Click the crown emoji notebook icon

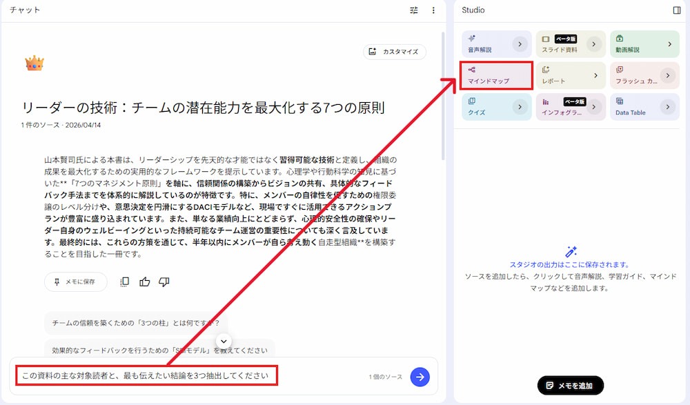point(34,64)
